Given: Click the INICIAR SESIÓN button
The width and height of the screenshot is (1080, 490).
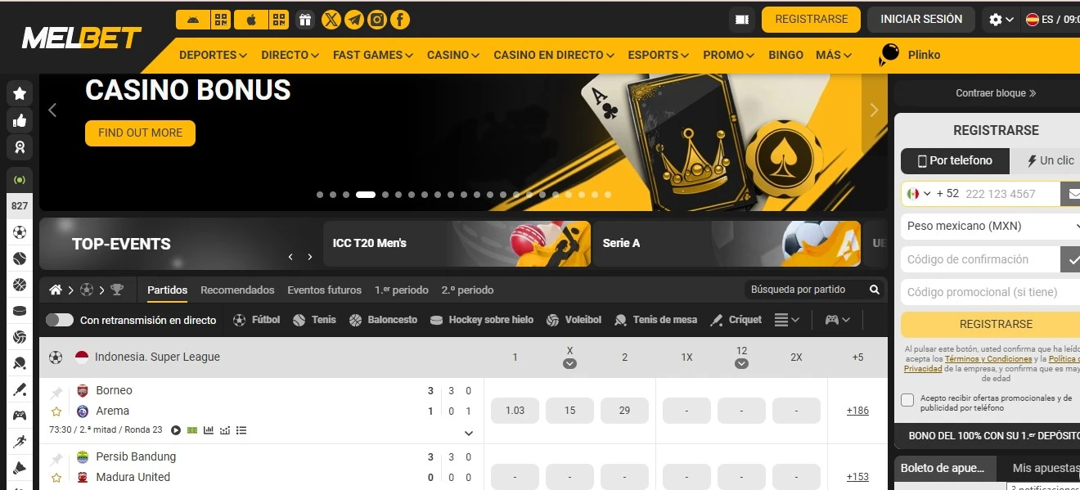Looking at the screenshot, I should point(921,19).
